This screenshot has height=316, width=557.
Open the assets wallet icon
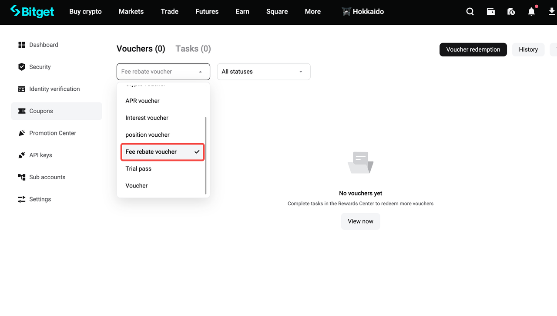[490, 12]
